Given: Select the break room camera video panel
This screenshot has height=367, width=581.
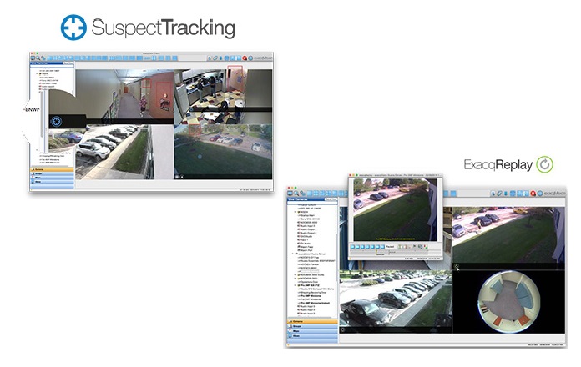Looking at the screenshot, I should 223,97.
